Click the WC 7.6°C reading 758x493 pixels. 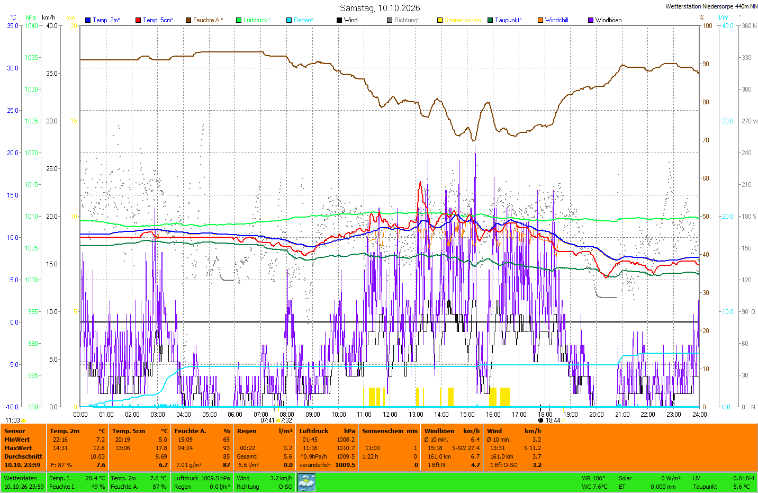[594, 487]
